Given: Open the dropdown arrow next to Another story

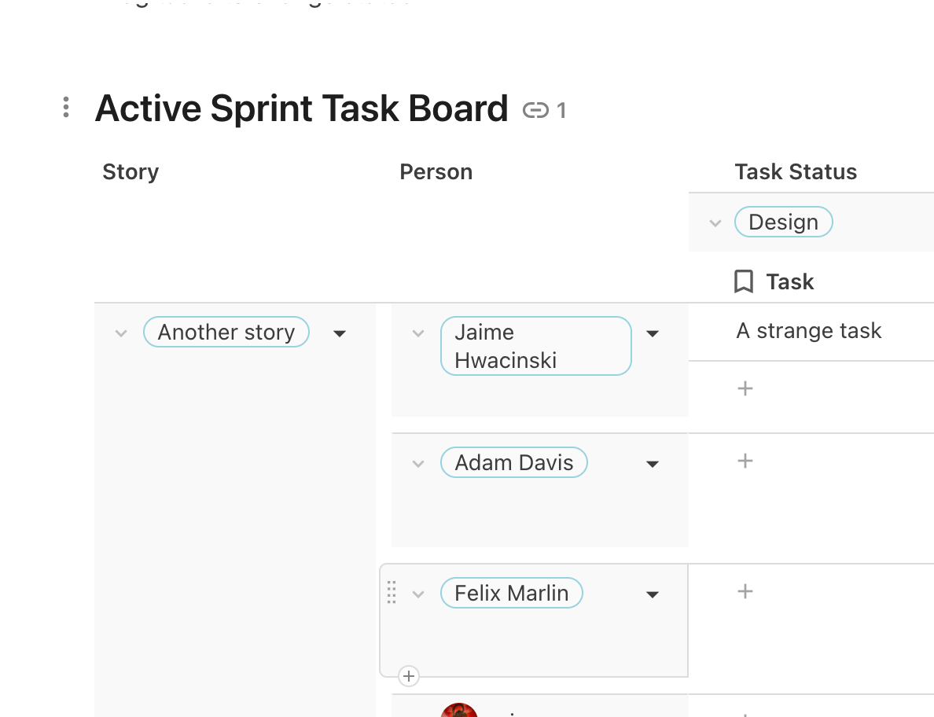Looking at the screenshot, I should pyautogui.click(x=340, y=333).
